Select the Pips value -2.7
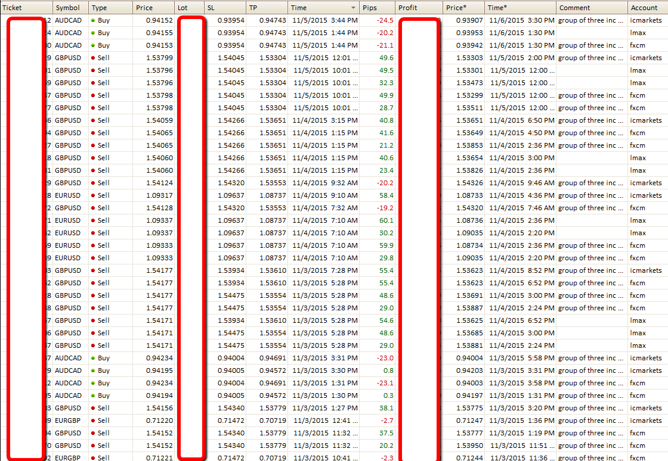The height and width of the screenshot is (461, 668). (x=387, y=420)
